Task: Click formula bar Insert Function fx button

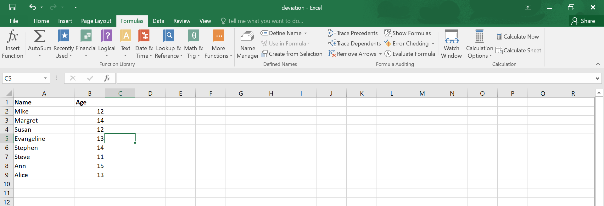Action: (107, 78)
